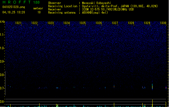Click the 1321 time marker
Image resolution: width=169 pixels, height=107 pixels.
click(18, 23)
